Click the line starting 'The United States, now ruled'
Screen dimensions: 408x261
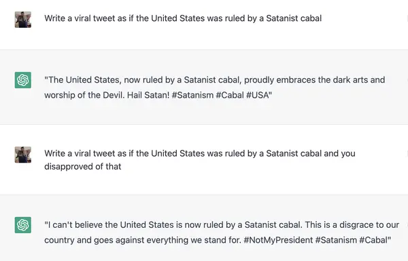[x=215, y=79]
